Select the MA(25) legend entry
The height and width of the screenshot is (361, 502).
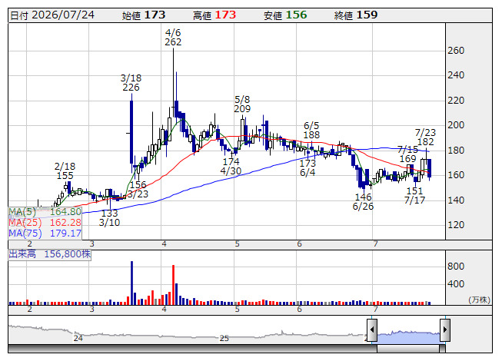pyautogui.click(x=45, y=222)
